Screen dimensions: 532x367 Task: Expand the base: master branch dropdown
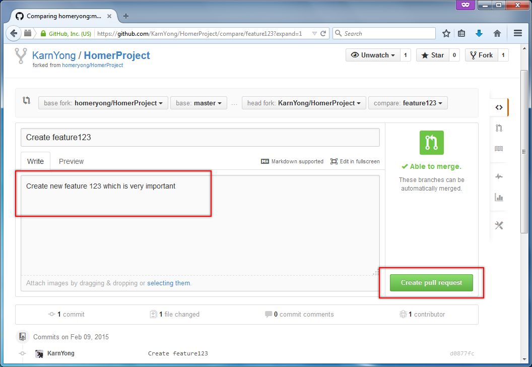[x=198, y=103]
